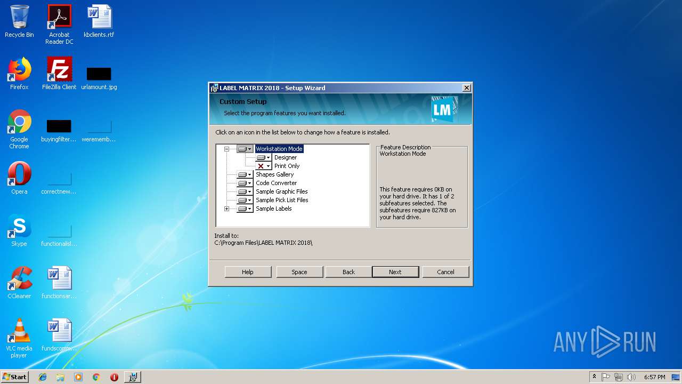The width and height of the screenshot is (682, 384).
Task: Check disk Space requirements button
Action: click(299, 272)
